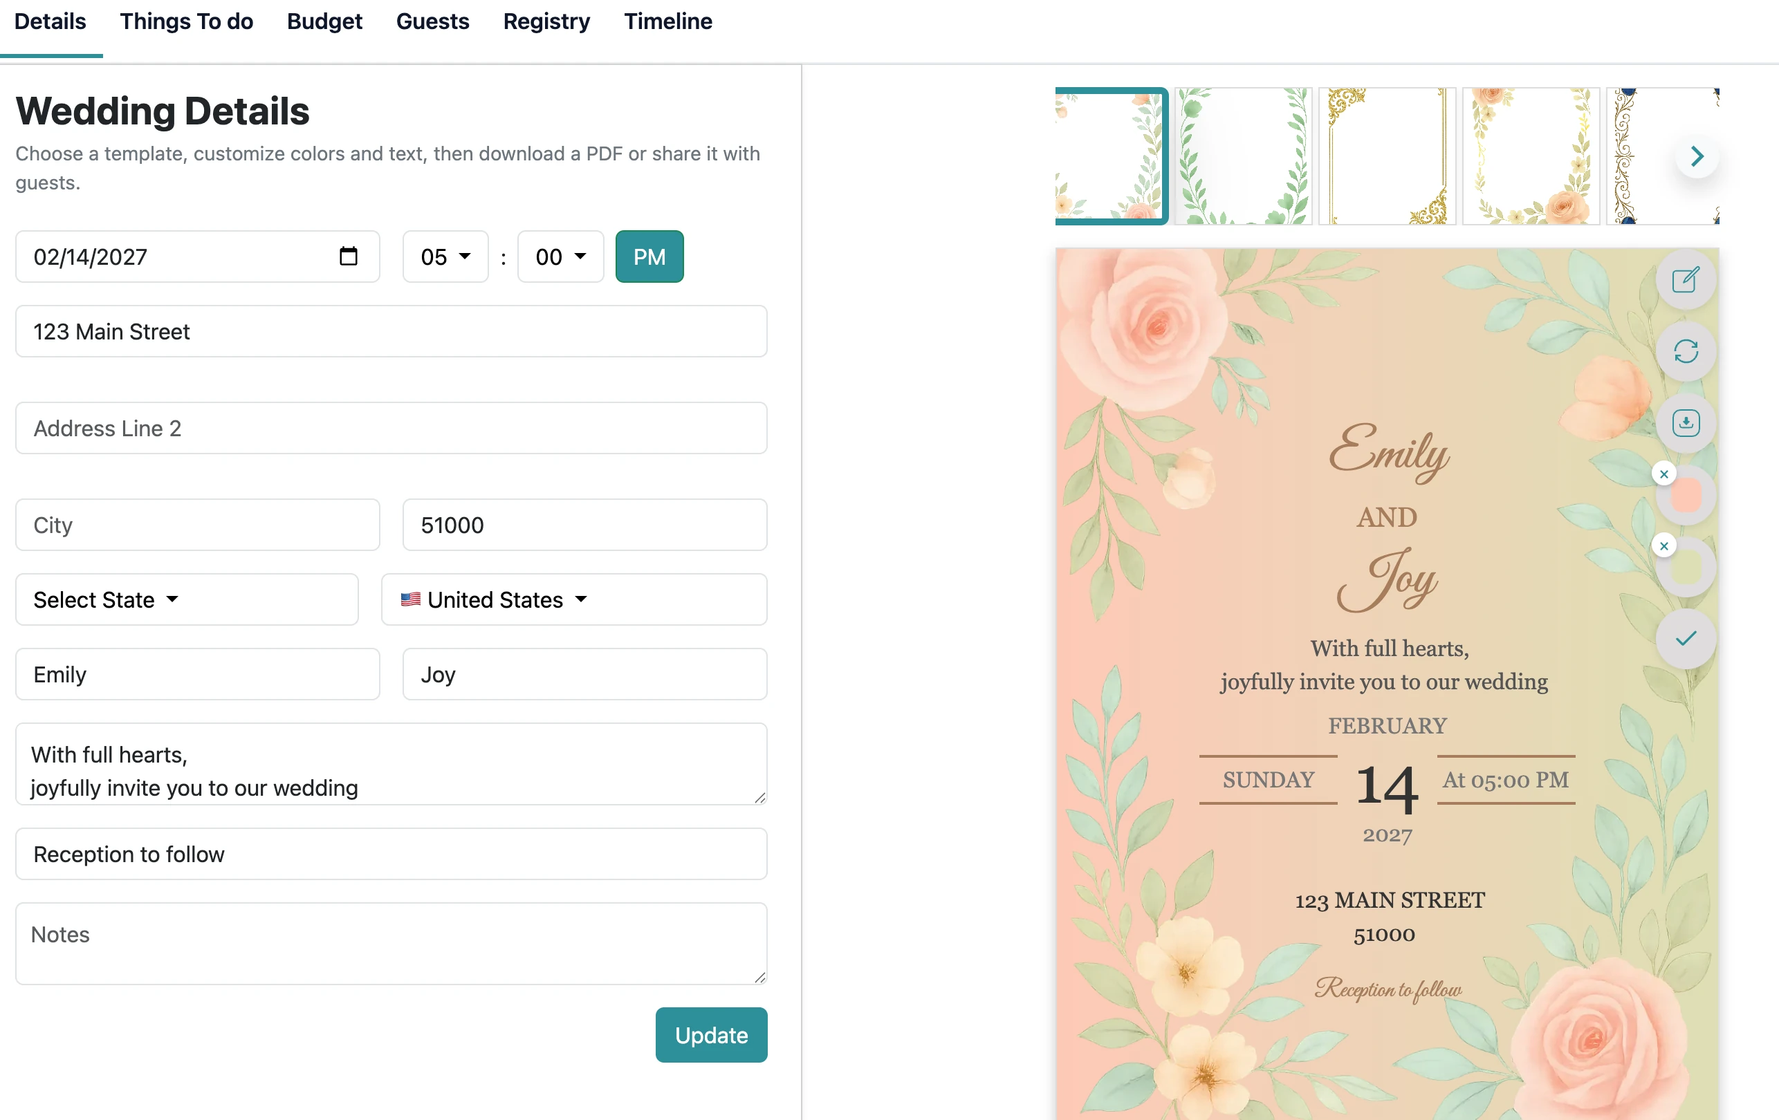This screenshot has height=1120, width=1779.
Task: Open the minutes dropdown showing 00
Action: (x=560, y=256)
